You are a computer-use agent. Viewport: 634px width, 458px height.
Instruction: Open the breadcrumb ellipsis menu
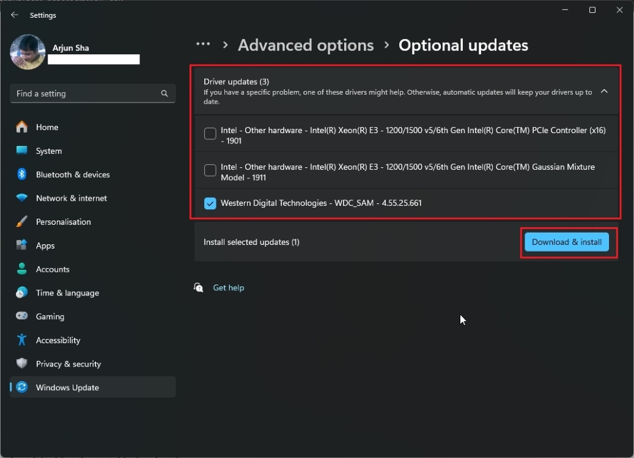202,44
